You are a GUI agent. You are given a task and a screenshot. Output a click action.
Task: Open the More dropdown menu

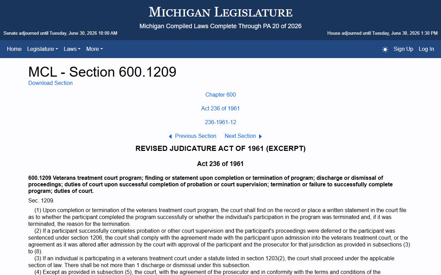[x=94, y=49]
